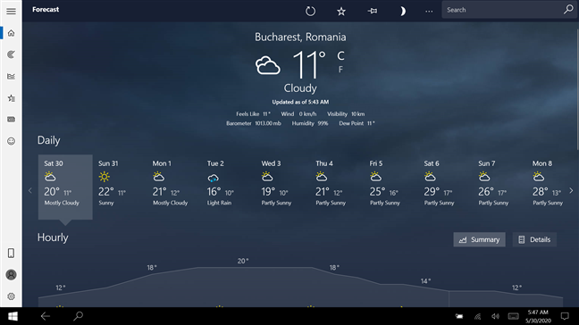Screen dimensions: 579x325
Task: Open the volume control in tray
Action: click(x=495, y=316)
